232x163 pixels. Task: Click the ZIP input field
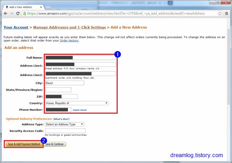61,96
